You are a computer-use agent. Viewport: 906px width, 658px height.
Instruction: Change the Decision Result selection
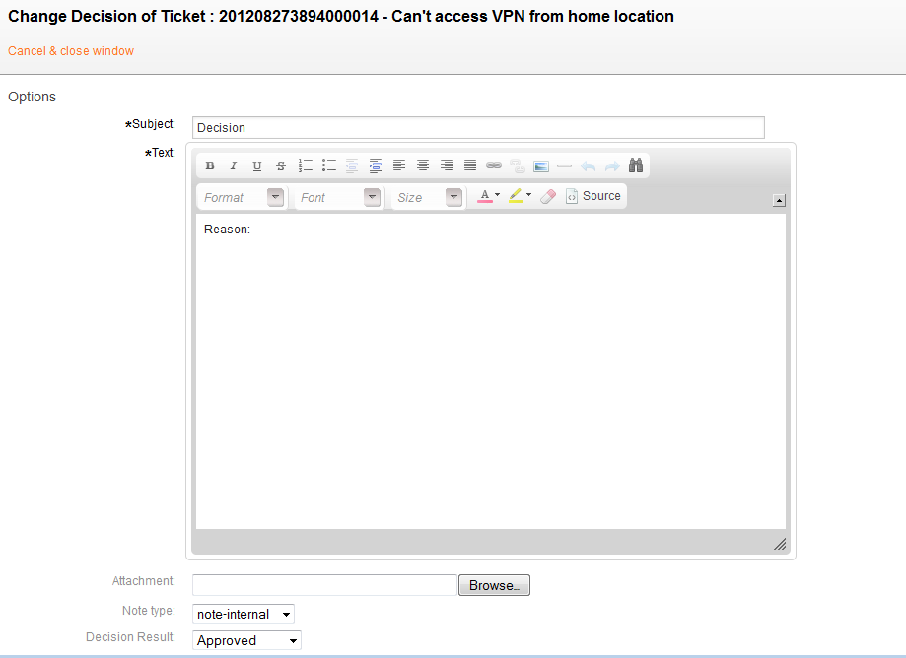point(247,640)
